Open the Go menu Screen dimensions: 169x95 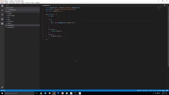click(x=22, y=3)
